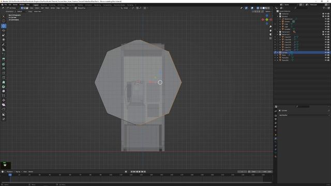331x186 pixels.
Task: Open the Add Modifier dropdown
Action: tap(304, 115)
